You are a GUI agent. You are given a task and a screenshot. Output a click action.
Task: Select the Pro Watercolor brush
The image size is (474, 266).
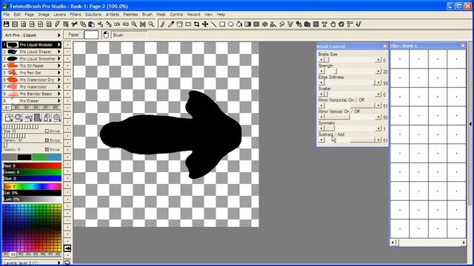[x=33, y=87]
